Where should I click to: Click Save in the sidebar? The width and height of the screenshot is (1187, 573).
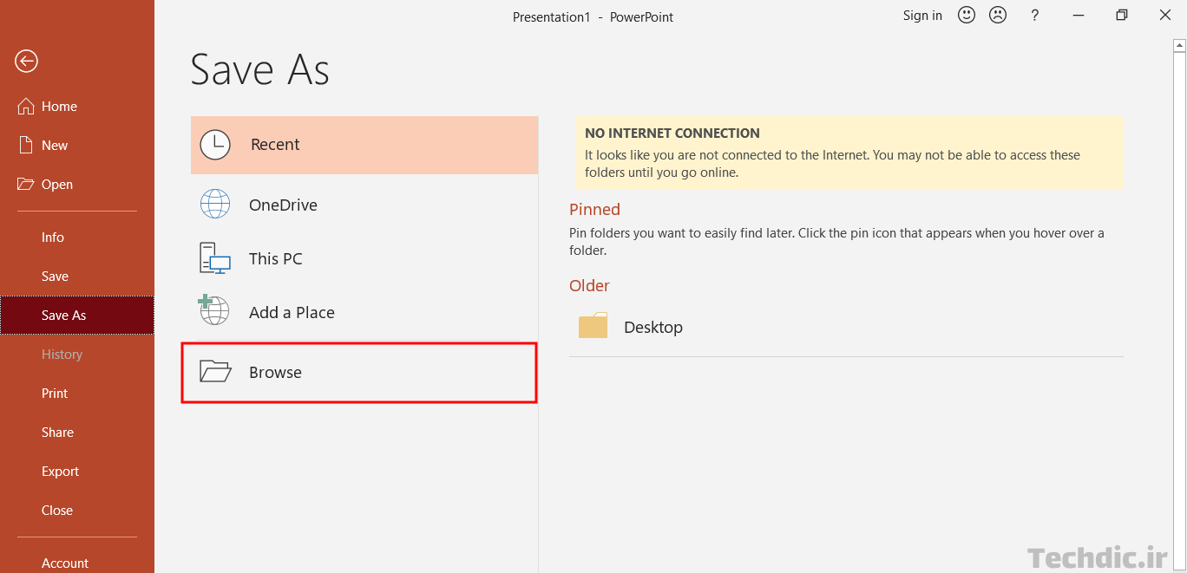77,277
